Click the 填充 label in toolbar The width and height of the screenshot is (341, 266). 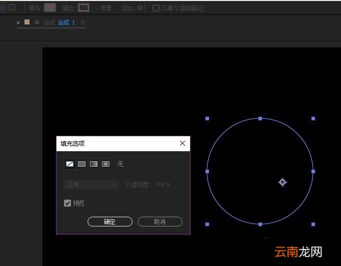pyautogui.click(x=34, y=8)
